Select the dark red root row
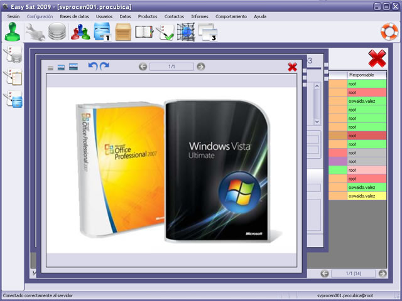Screen dimensions: 402x301 [x=367, y=135]
